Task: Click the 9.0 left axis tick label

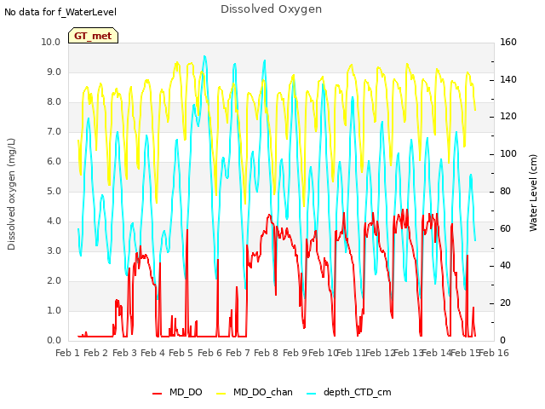Action: (54, 72)
